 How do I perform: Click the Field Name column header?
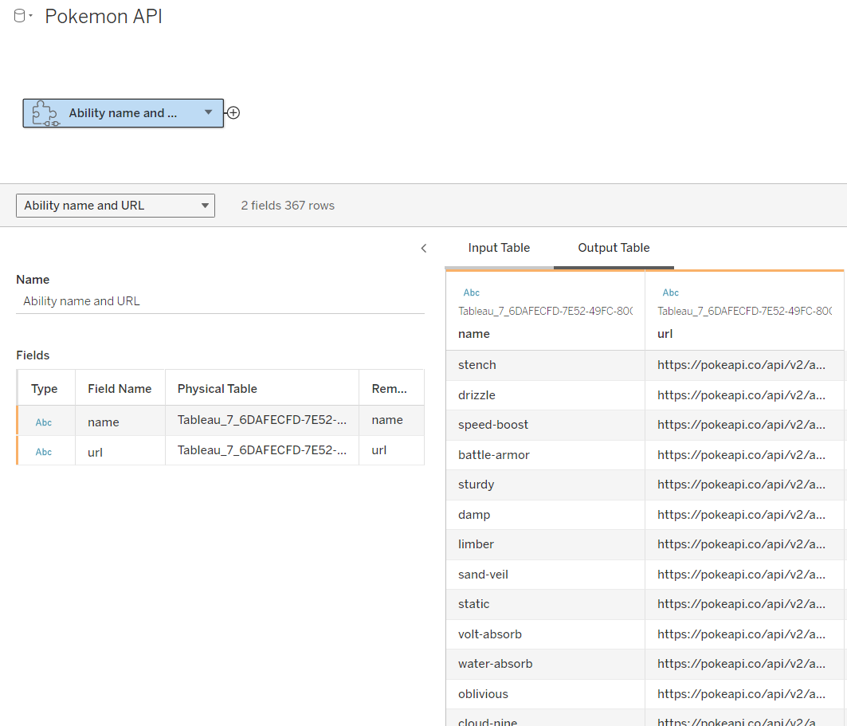click(x=120, y=388)
